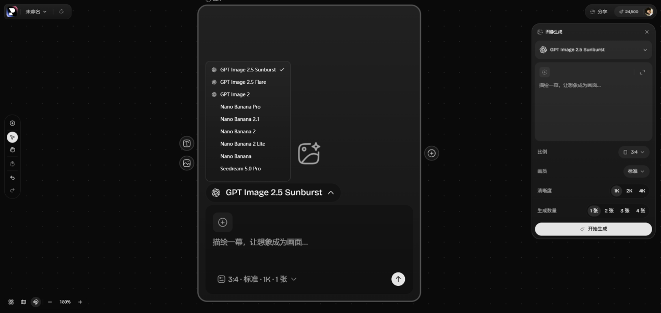The width and height of the screenshot is (661, 313).
Task: Click the cloud sync icon beside 未命名
Action: click(x=62, y=11)
